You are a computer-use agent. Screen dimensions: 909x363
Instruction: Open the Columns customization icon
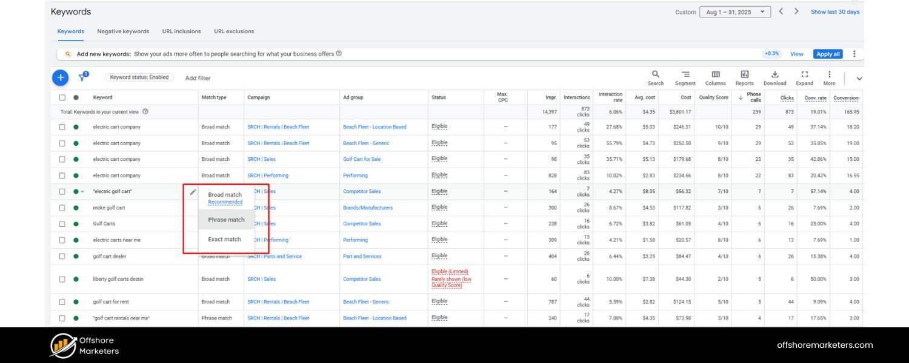715,74
